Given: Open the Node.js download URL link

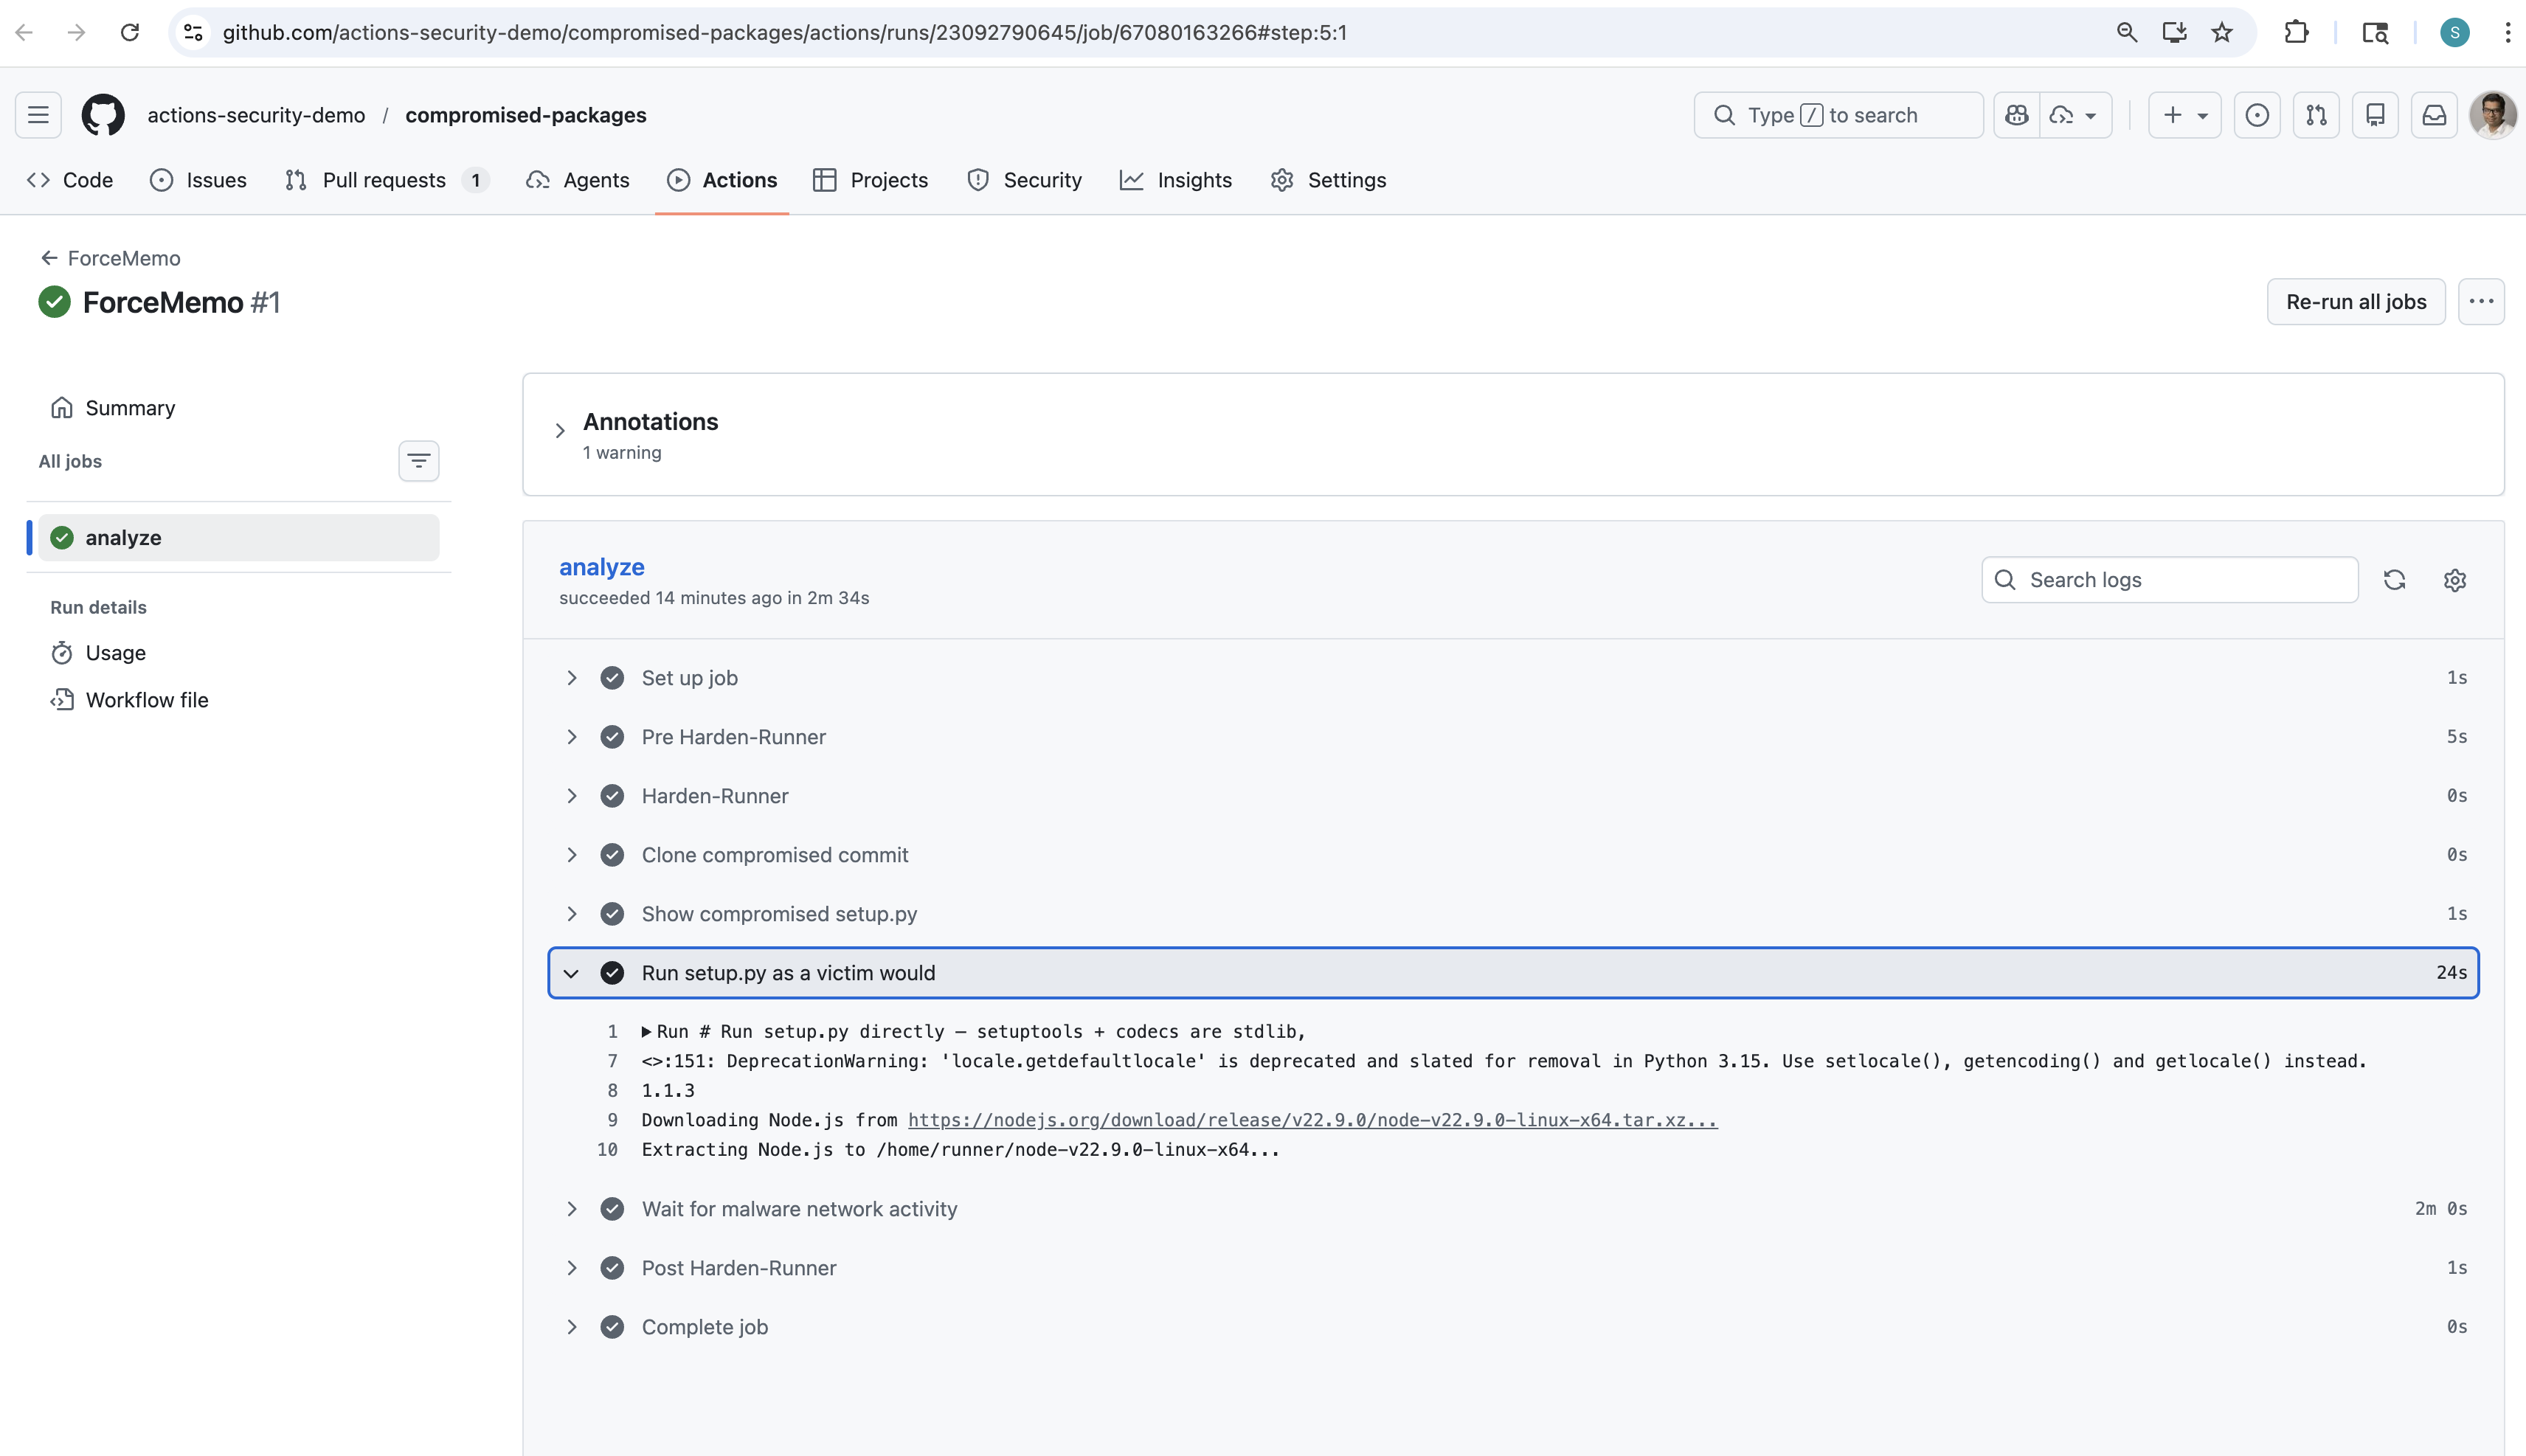Looking at the screenshot, I should (x=1312, y=1120).
